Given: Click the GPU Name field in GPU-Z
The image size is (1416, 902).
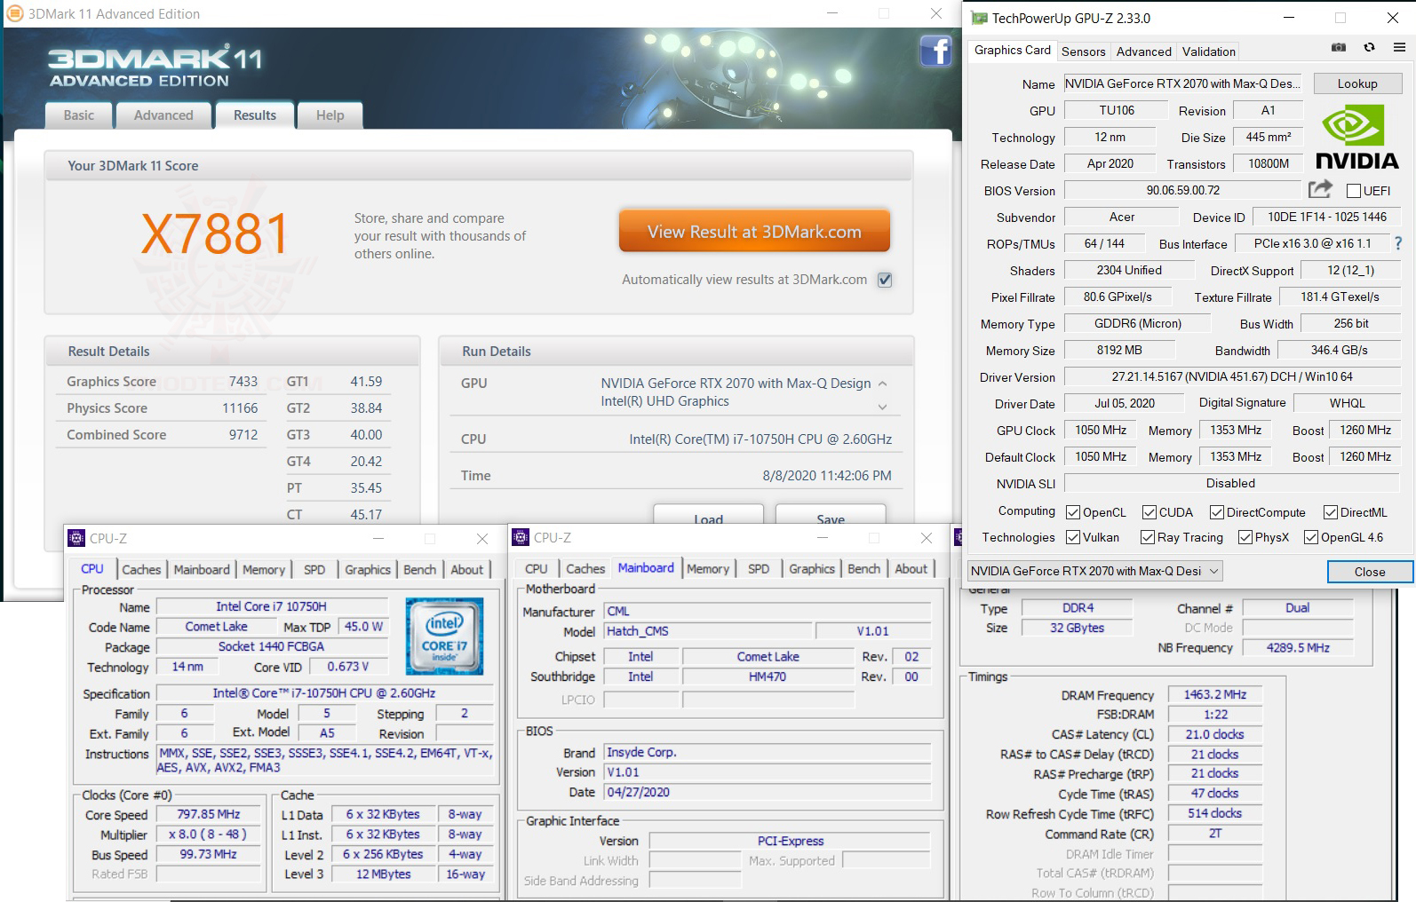Looking at the screenshot, I should click(1182, 83).
